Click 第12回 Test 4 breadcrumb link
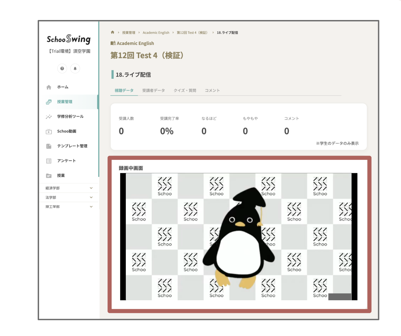The height and width of the screenshot is (336, 401). point(192,33)
